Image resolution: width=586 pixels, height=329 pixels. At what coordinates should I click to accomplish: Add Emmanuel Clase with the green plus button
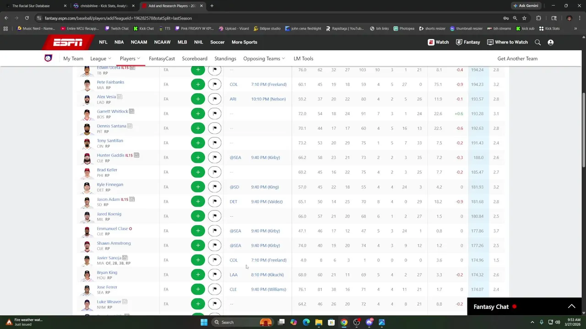(198, 231)
